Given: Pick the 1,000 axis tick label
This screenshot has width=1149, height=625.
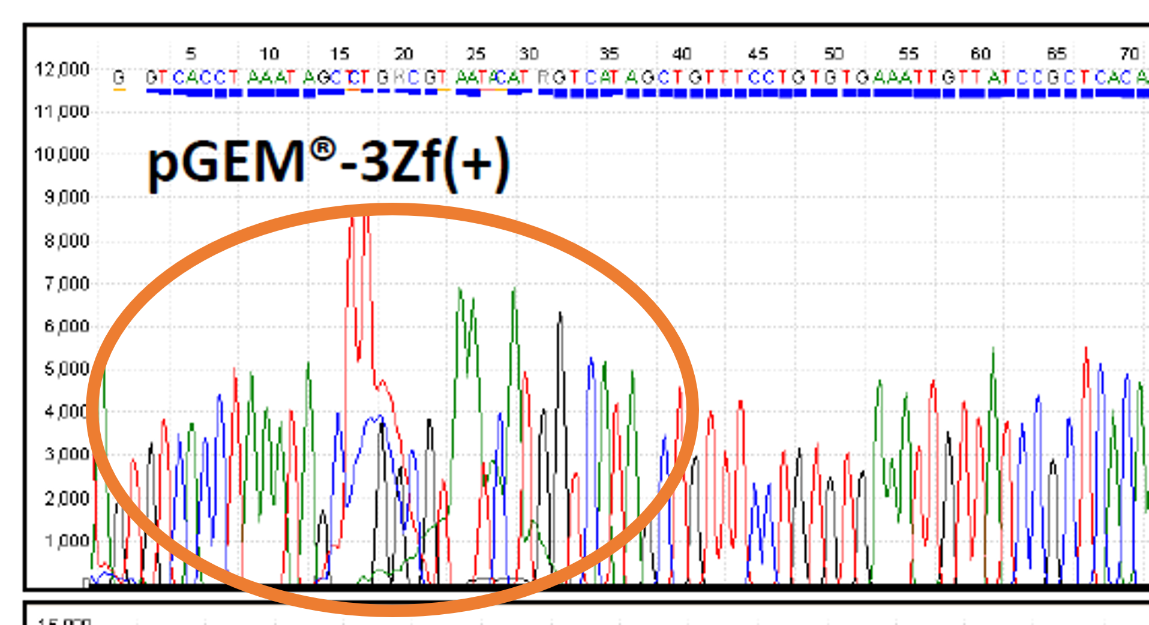Looking at the screenshot, I should click(67, 541).
